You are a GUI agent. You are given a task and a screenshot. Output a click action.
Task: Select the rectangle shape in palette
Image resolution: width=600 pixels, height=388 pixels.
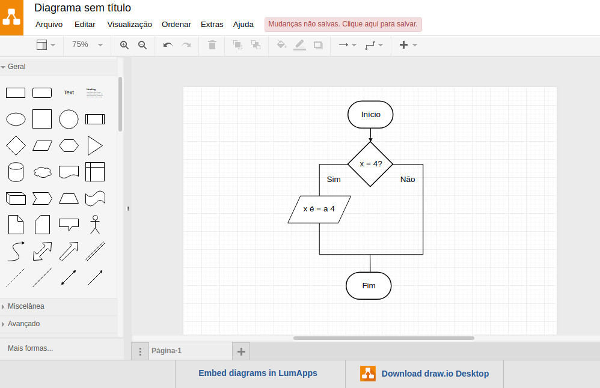pos(16,93)
